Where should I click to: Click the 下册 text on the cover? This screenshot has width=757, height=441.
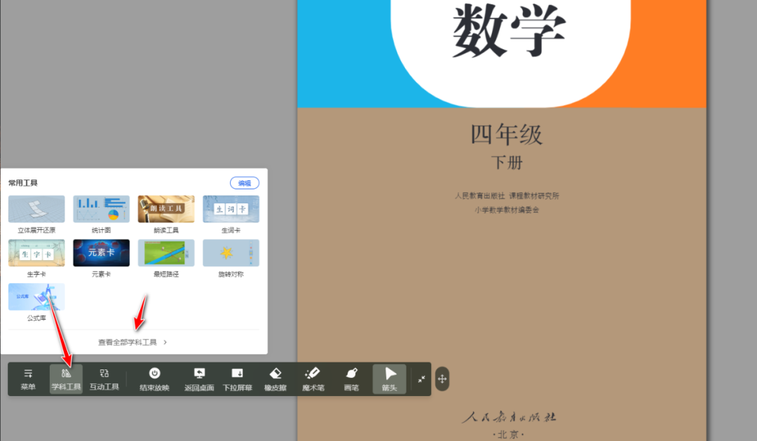tap(507, 163)
